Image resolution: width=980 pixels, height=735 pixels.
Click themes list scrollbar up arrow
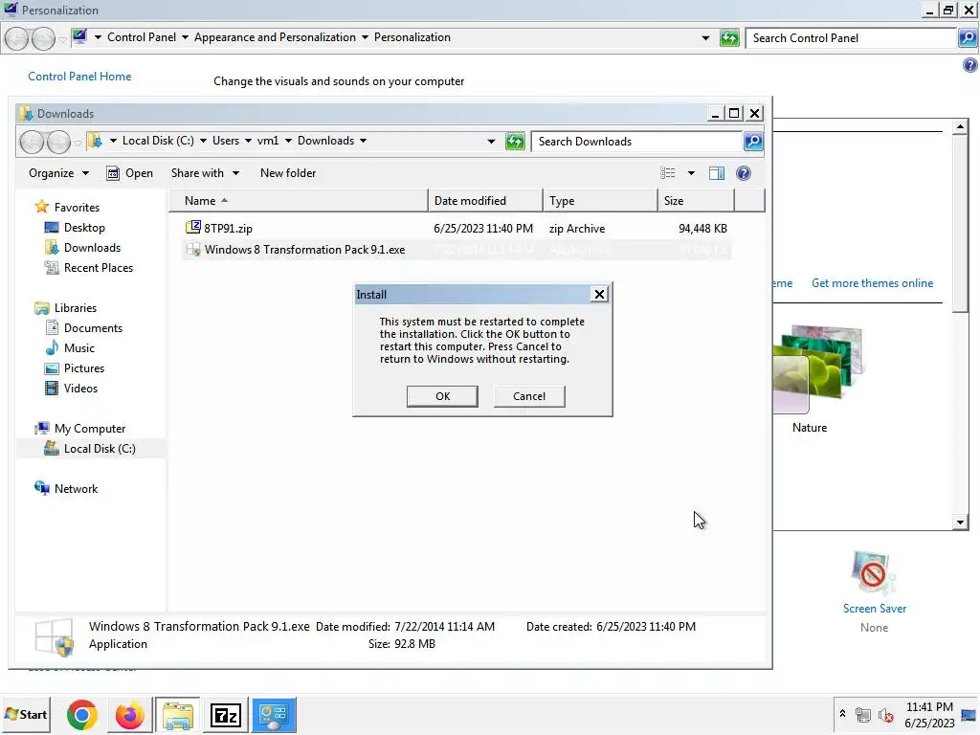coord(961,127)
